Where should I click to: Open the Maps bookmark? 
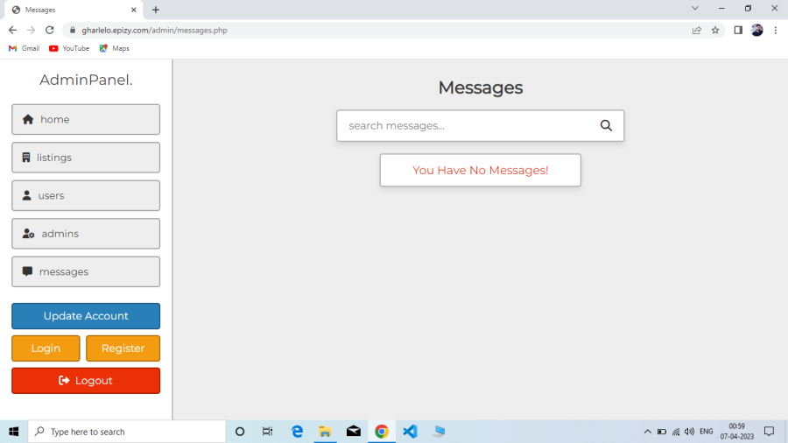click(115, 48)
